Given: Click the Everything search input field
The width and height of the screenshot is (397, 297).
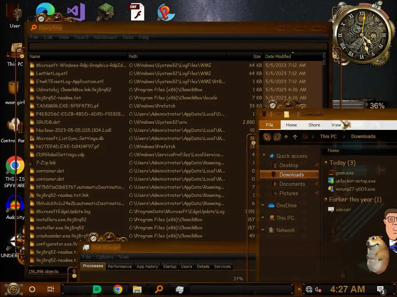Looking at the screenshot, I should (178, 47).
